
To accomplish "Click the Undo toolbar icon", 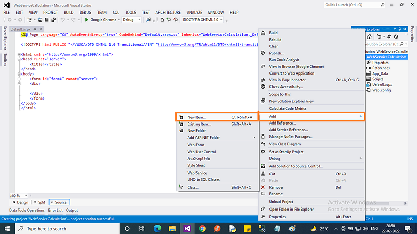I will click(63, 20).
